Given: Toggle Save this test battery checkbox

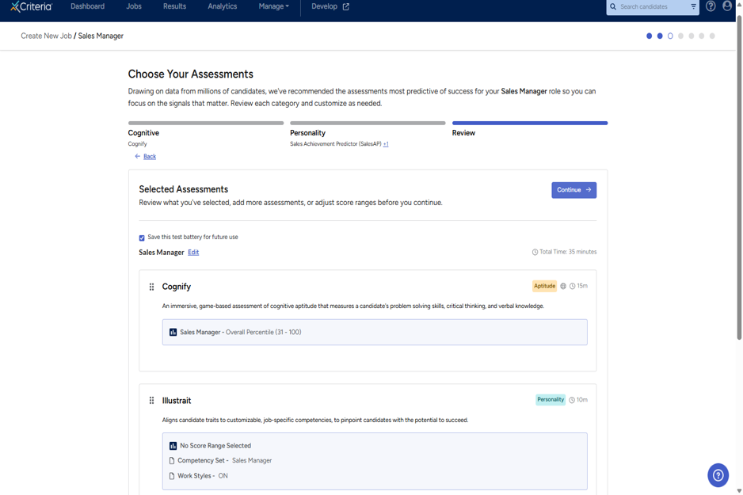Looking at the screenshot, I should [142, 238].
